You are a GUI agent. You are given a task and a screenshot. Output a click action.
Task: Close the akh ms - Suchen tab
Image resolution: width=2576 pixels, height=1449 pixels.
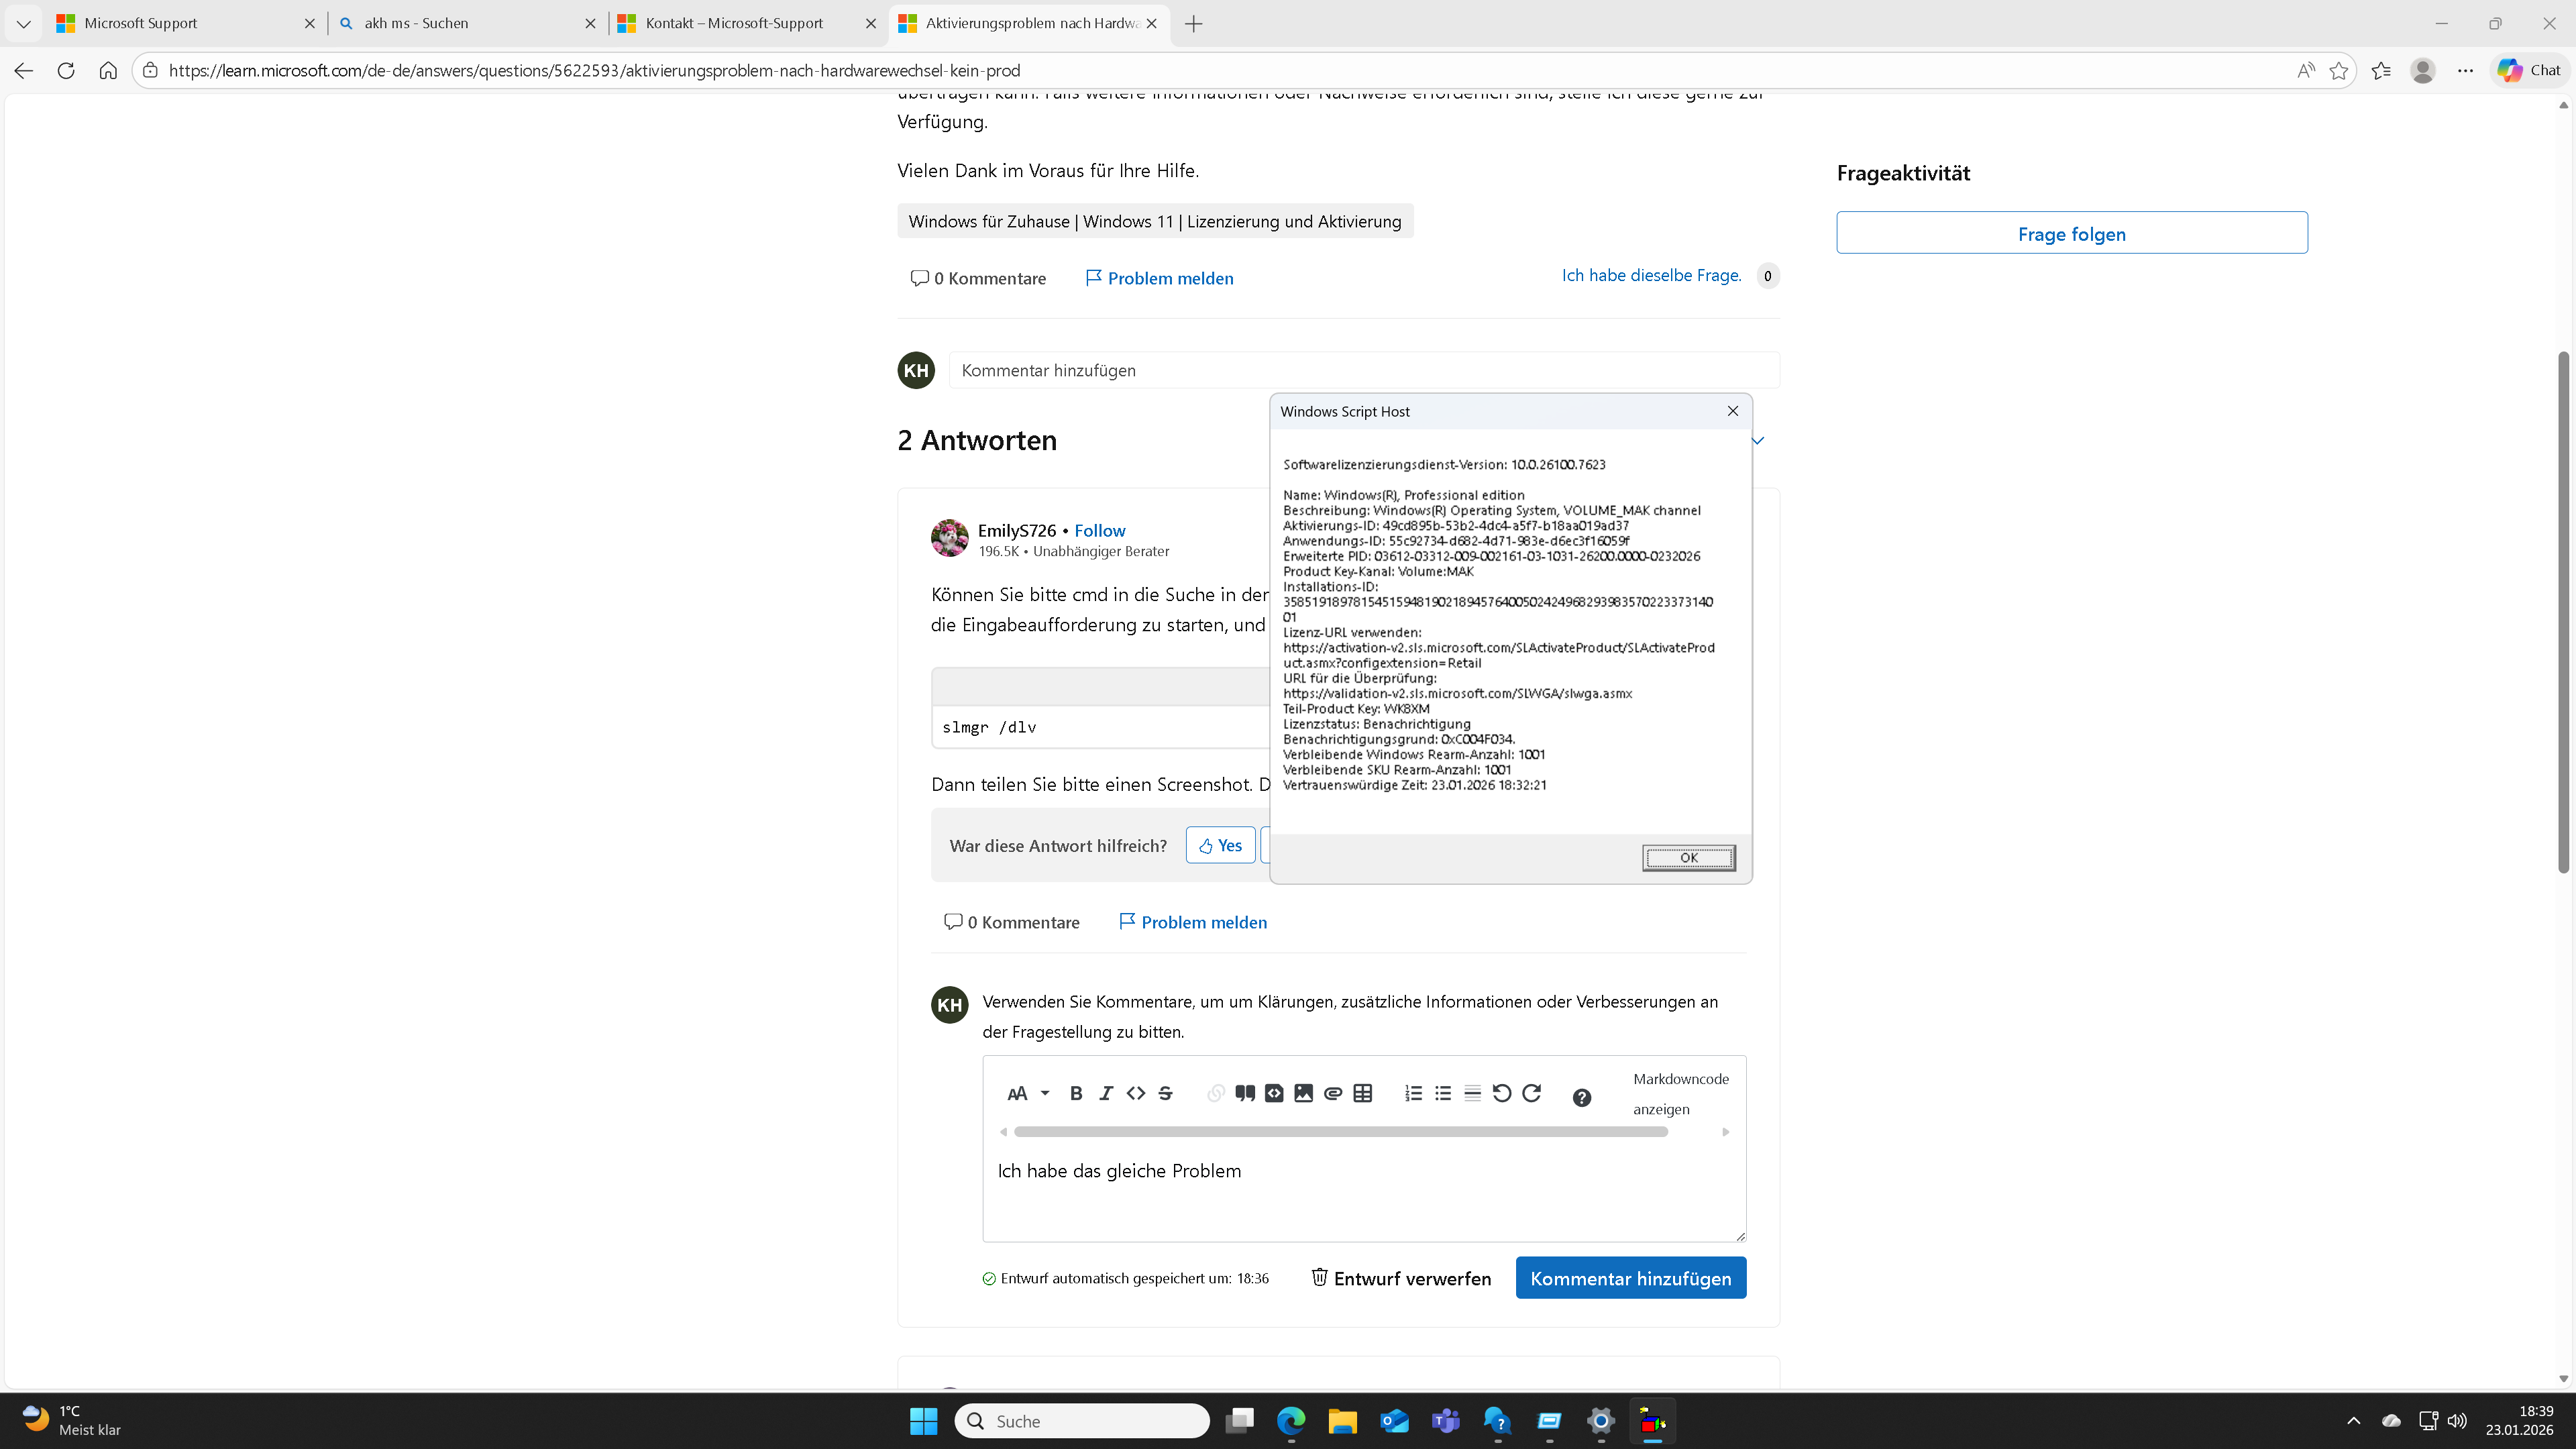pos(590,23)
